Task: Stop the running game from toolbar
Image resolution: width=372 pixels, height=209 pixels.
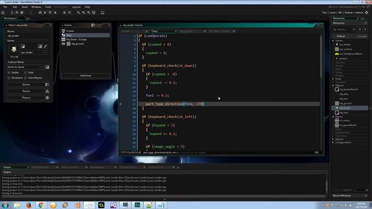Action: (x=50, y=13)
